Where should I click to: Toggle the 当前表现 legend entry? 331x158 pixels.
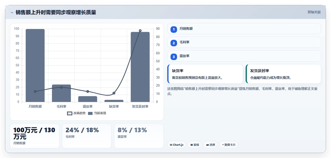(x=97, y=113)
